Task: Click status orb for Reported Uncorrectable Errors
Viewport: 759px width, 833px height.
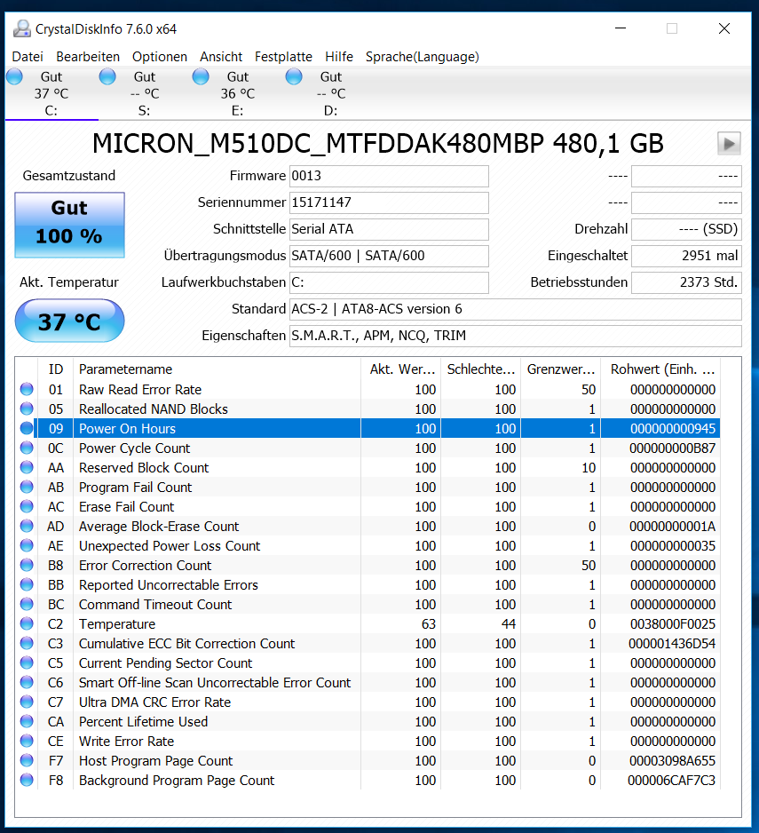Action: coord(27,585)
